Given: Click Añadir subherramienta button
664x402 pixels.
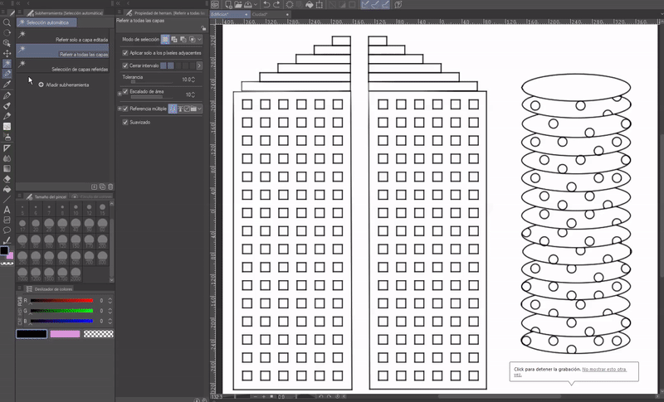Looking at the screenshot, I should click(63, 85).
